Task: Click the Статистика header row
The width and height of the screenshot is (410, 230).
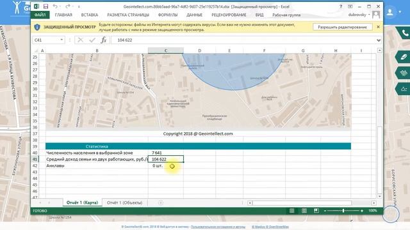Action: tap(198, 146)
